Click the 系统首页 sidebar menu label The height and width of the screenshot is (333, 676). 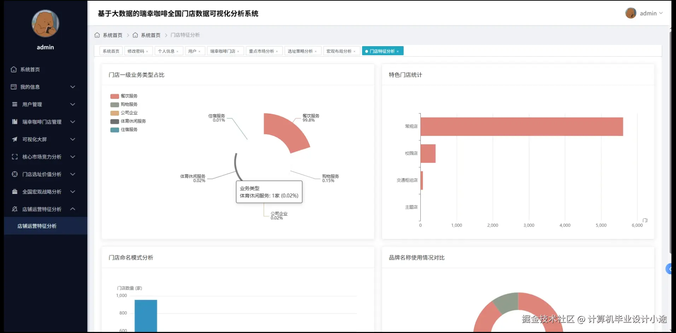[x=30, y=69]
